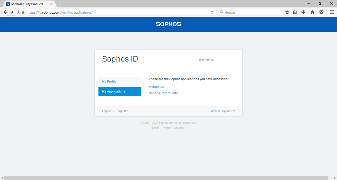
Task: Close the browser window
Action: pos(331,4)
